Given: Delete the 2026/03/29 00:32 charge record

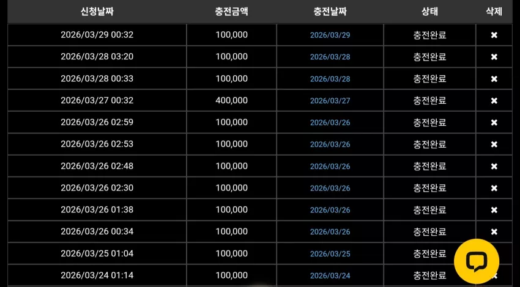Looking at the screenshot, I should pyautogui.click(x=494, y=35).
